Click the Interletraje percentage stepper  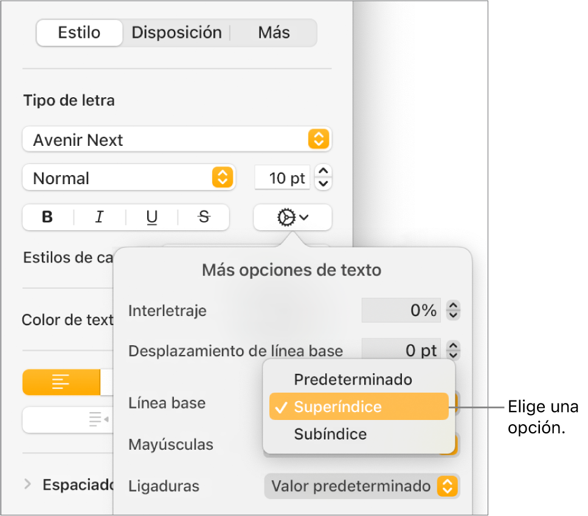(x=453, y=311)
